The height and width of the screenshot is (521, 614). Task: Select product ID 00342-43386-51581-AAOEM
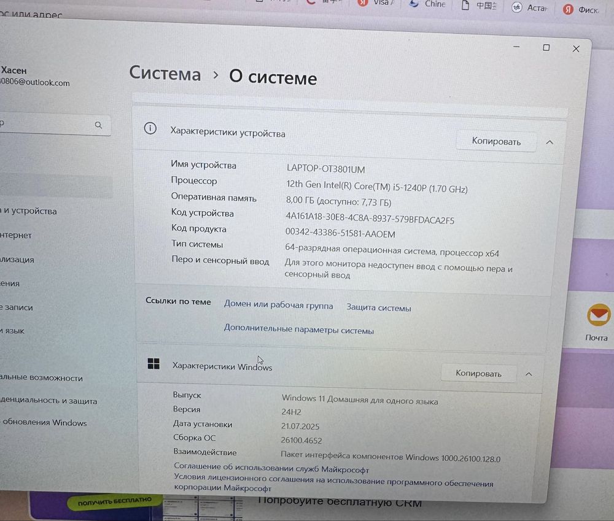click(x=340, y=233)
